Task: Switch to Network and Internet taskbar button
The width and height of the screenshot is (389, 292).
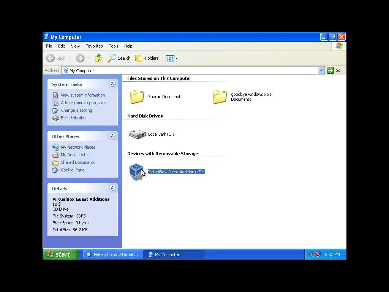Action: click(x=113, y=254)
